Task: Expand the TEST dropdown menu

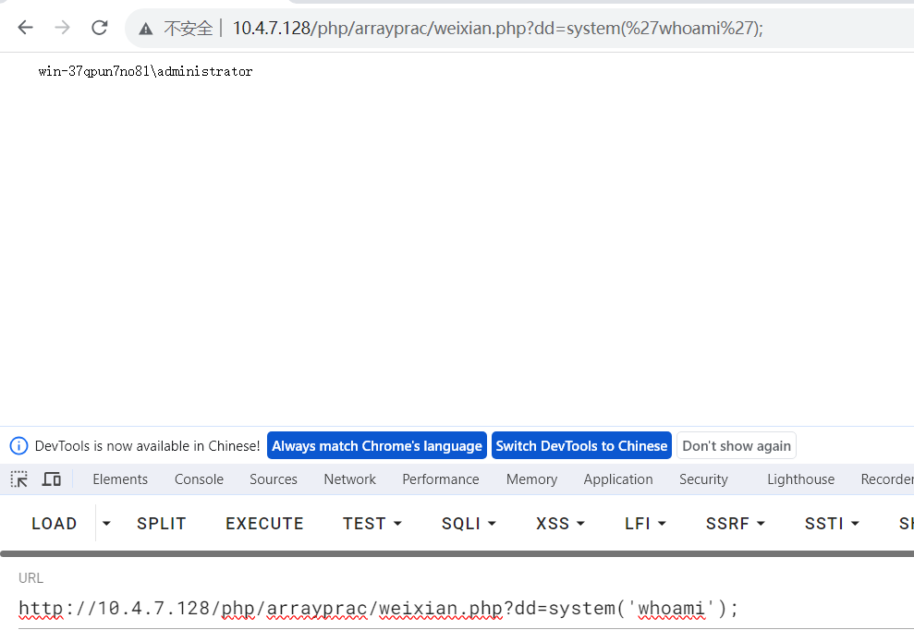Action: point(372,524)
